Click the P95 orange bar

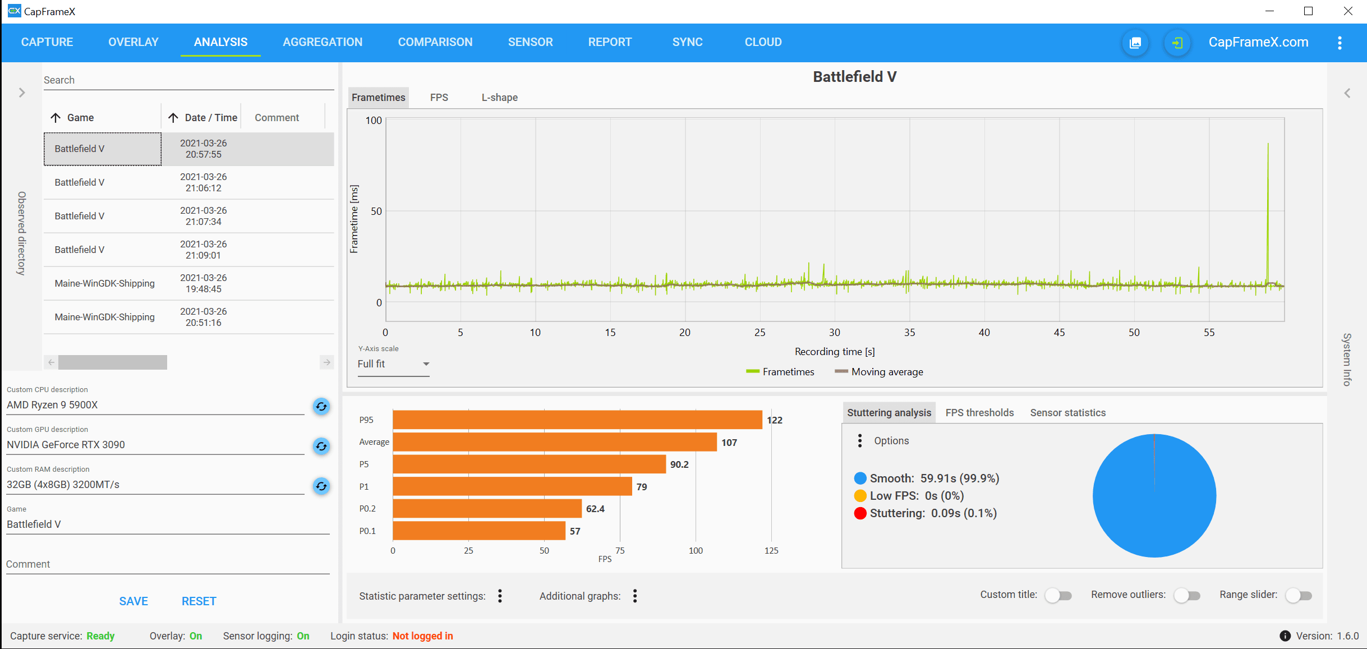578,420
